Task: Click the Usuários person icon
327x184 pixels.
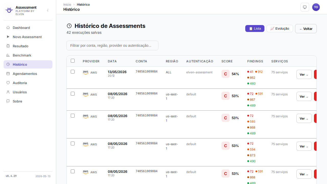Action: (8, 92)
